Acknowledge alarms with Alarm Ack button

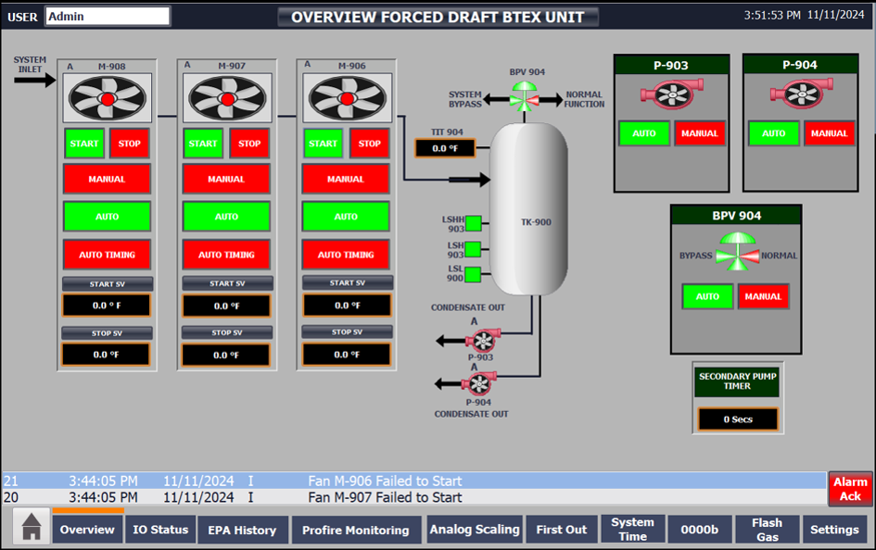coord(849,489)
